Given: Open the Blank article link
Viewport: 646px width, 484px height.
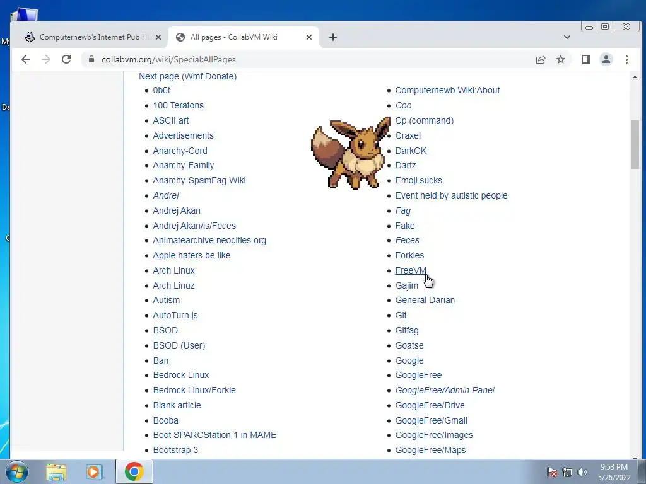Looking at the screenshot, I should pyautogui.click(x=177, y=405).
